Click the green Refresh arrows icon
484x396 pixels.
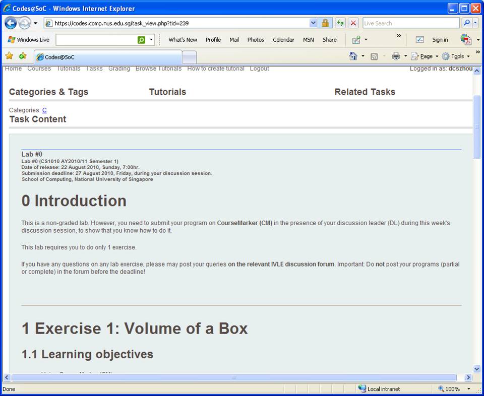(x=340, y=23)
